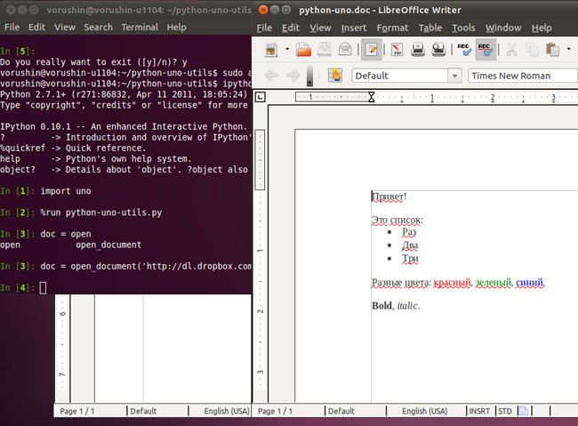Click the Print File Directly icon
This screenshot has width=578, height=426.
pyautogui.click(x=418, y=50)
